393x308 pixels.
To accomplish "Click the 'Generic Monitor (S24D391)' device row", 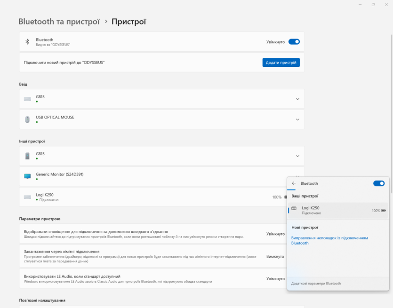I will (141, 176).
